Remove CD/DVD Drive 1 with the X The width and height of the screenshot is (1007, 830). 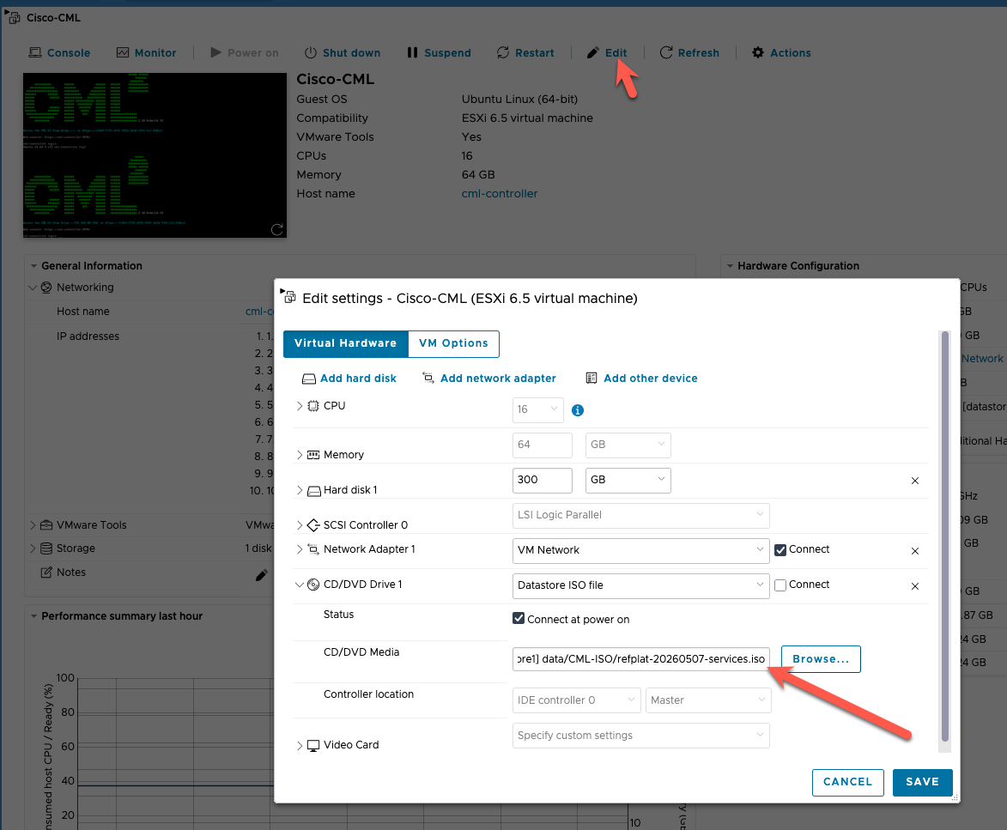(915, 587)
